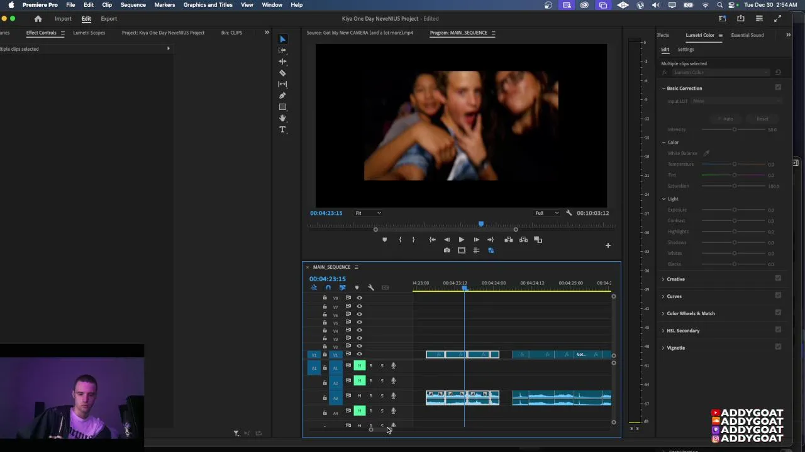Open timeline display settings wrench
This screenshot has width=805, height=452.
click(371, 288)
